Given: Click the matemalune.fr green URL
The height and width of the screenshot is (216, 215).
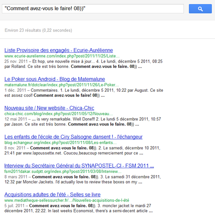Looking at the screenshot, I should coord(61,85).
